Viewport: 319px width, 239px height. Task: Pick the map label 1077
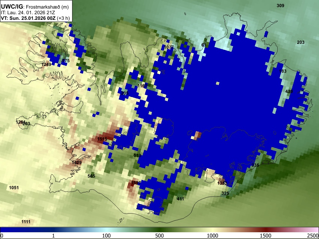click(x=169, y=47)
